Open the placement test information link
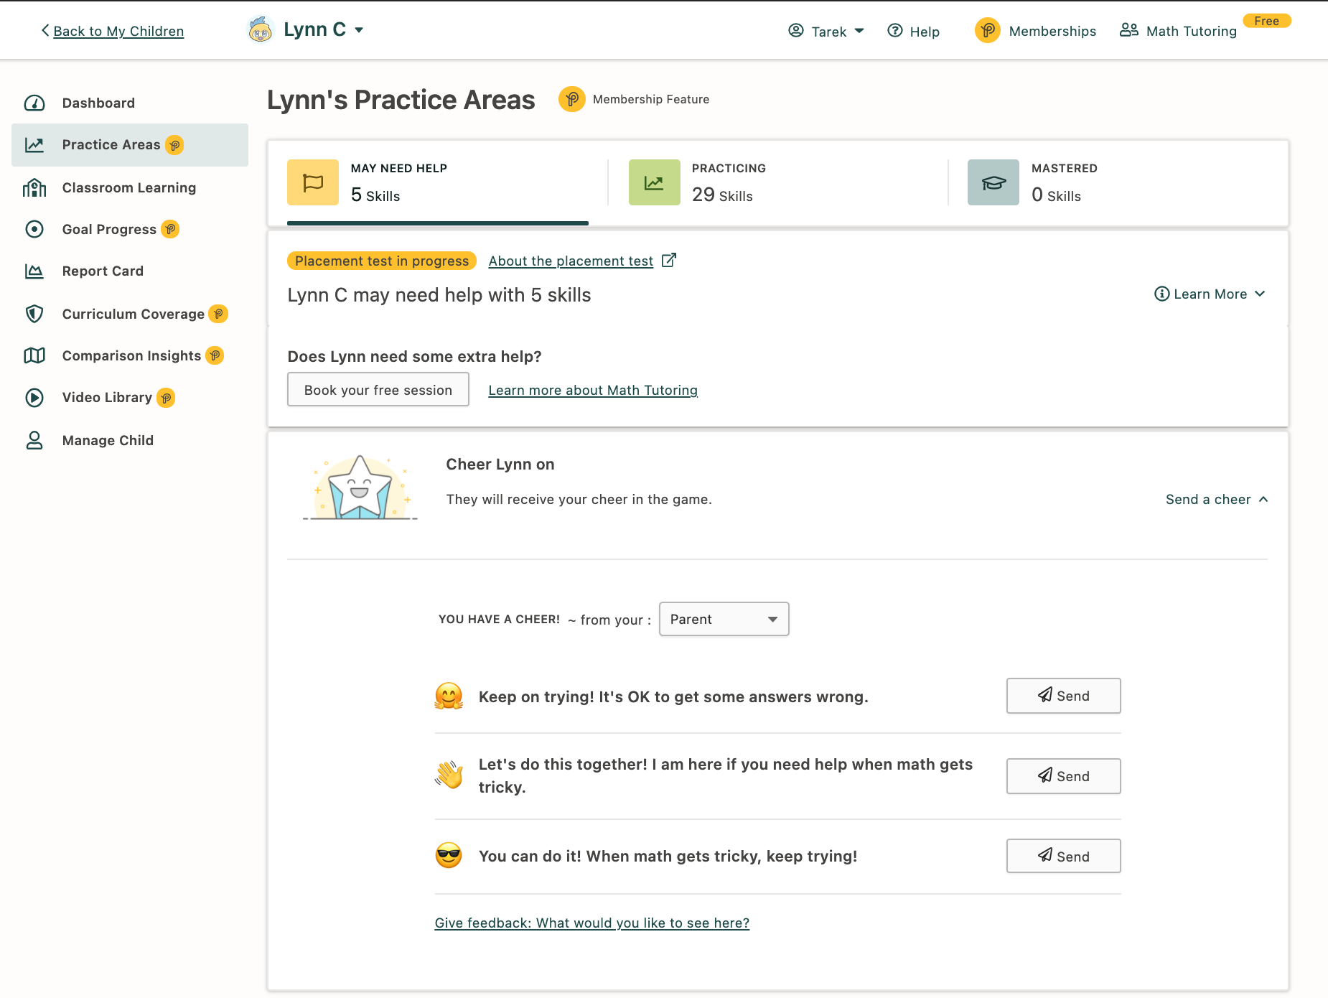This screenshot has width=1328, height=998. coord(570,261)
